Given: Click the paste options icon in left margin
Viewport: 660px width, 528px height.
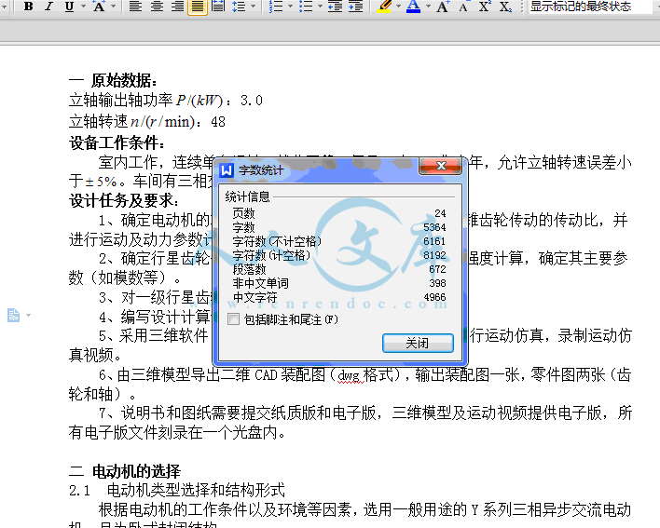Looking at the screenshot, I should (x=13, y=315).
